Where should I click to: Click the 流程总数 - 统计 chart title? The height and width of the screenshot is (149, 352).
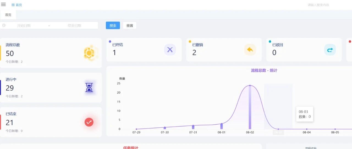264,70
